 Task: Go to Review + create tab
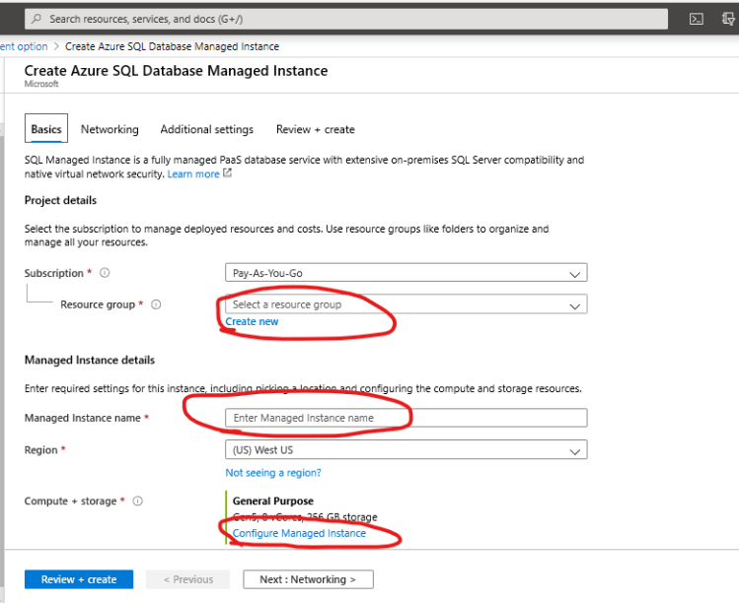coord(316,129)
